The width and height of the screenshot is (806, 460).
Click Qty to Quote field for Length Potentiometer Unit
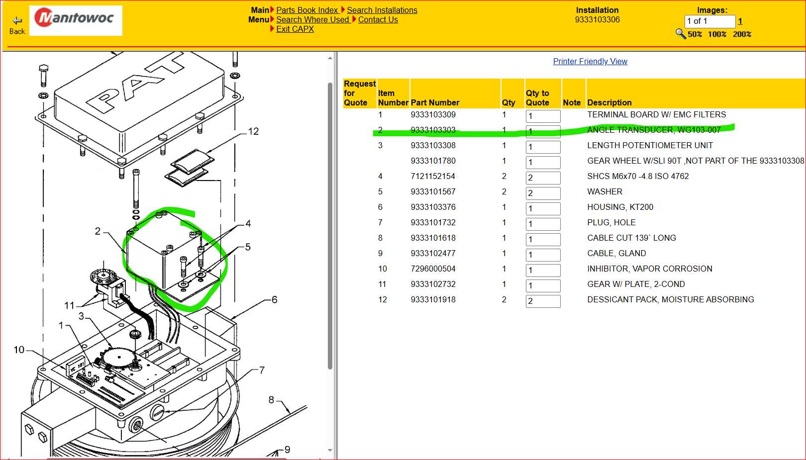pyautogui.click(x=543, y=147)
